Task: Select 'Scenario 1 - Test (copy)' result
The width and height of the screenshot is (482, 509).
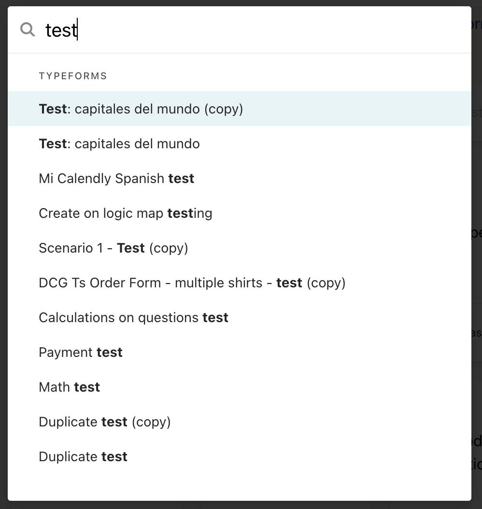Action: [x=240, y=248]
